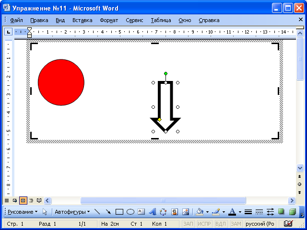Select the red circle shape

pyautogui.click(x=61, y=82)
